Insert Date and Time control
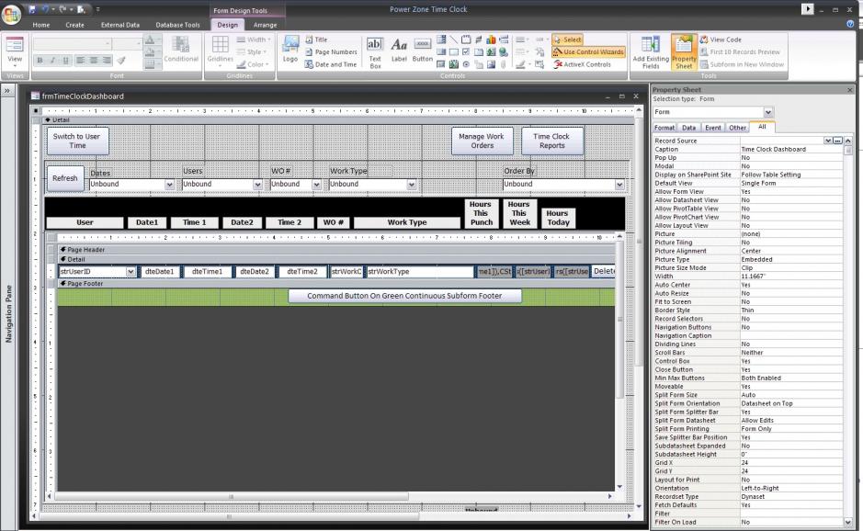 [331, 64]
